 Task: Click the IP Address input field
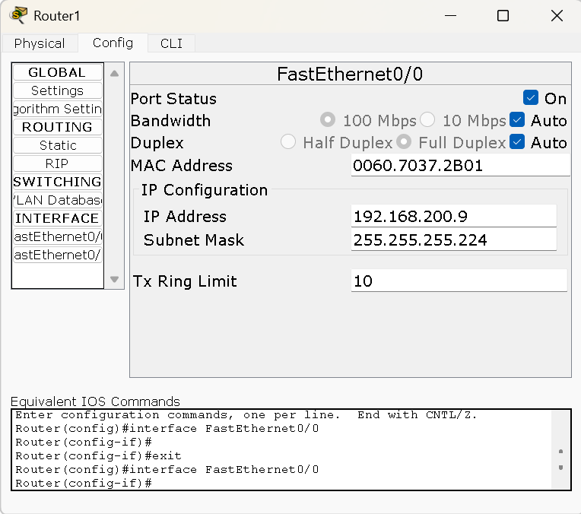(x=453, y=217)
